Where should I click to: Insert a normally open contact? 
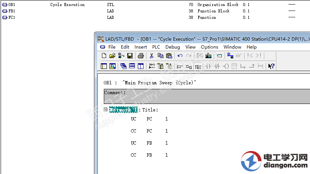[208, 66]
